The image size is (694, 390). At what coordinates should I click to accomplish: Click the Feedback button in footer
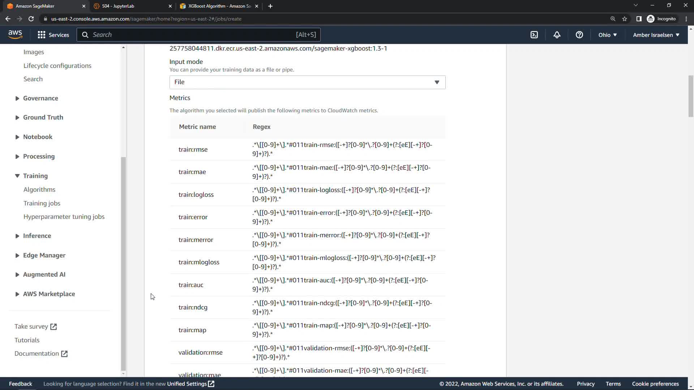point(21,384)
